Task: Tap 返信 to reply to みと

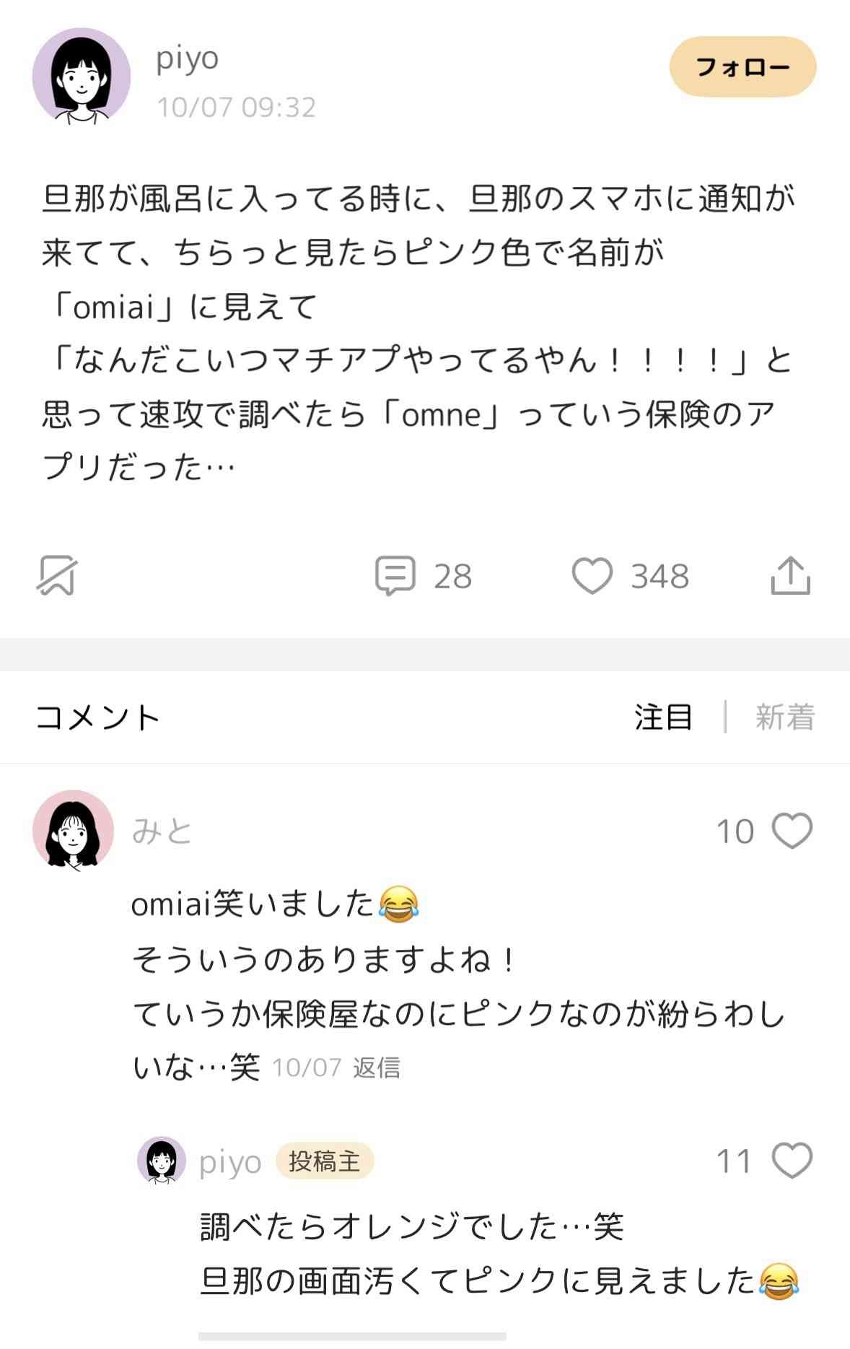Action: click(376, 1068)
